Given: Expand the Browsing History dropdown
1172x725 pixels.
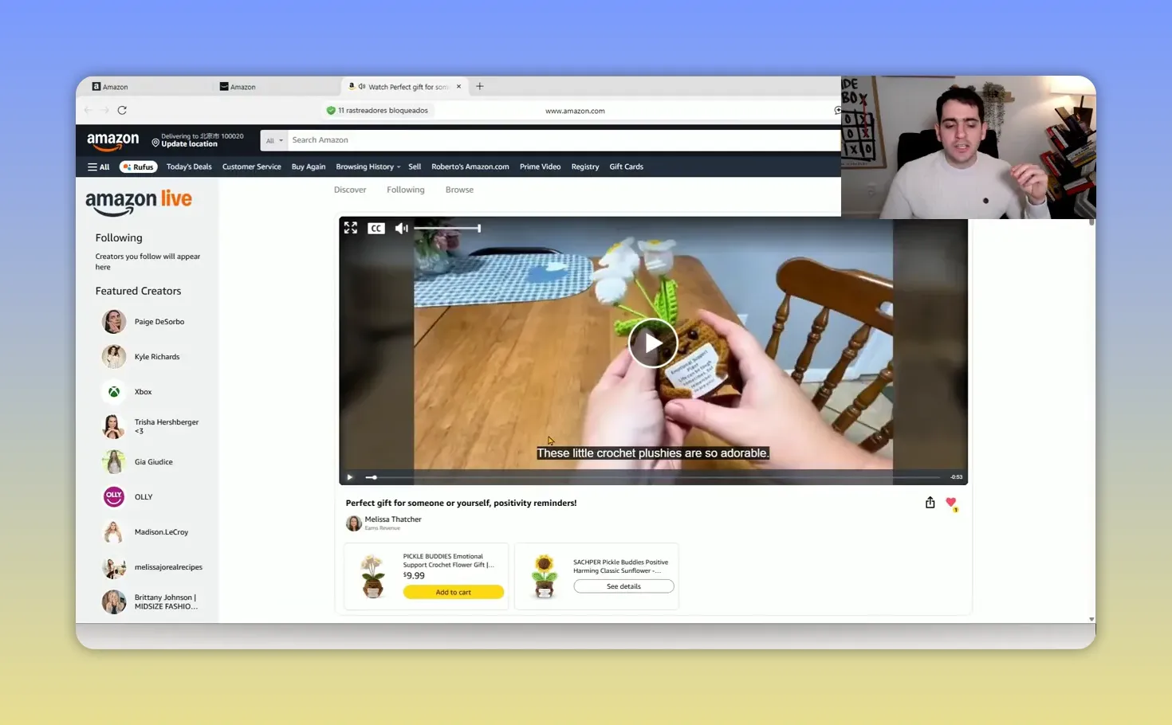Looking at the screenshot, I should pos(368,167).
